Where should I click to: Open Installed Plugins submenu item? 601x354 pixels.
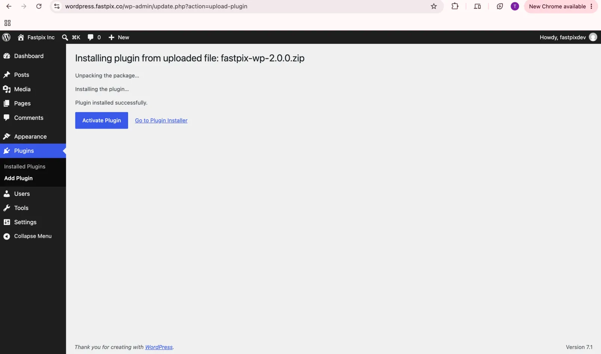[x=25, y=166]
